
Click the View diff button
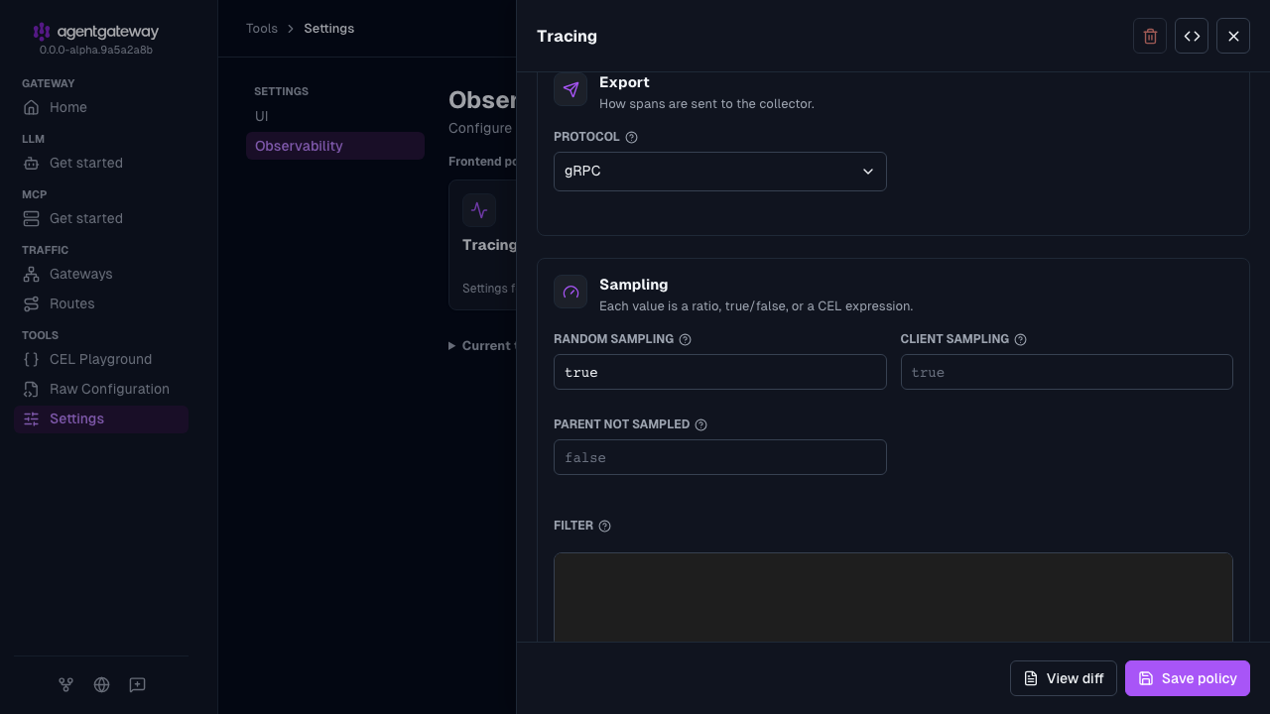click(x=1064, y=678)
